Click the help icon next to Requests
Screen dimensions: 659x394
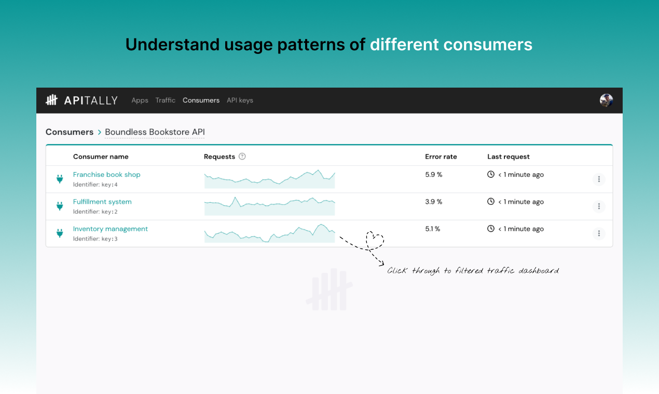click(242, 157)
